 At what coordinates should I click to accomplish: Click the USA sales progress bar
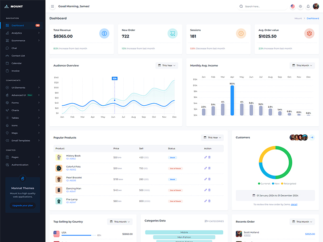tap(79, 235)
